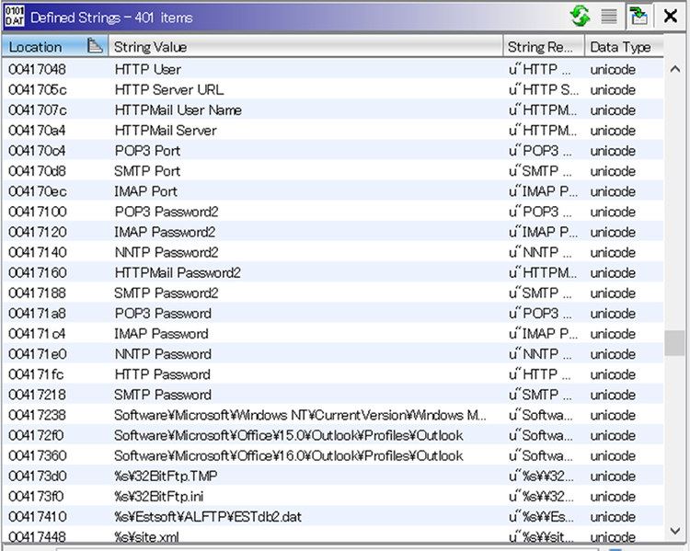Select the row with address 00417048
The image size is (690, 551).
point(333,70)
